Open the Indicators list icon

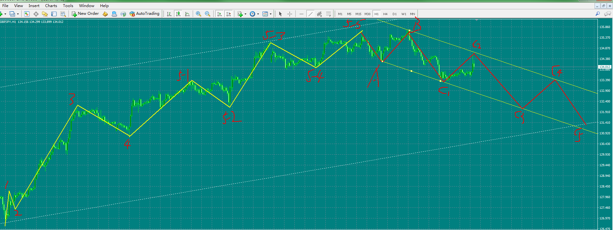240,14
